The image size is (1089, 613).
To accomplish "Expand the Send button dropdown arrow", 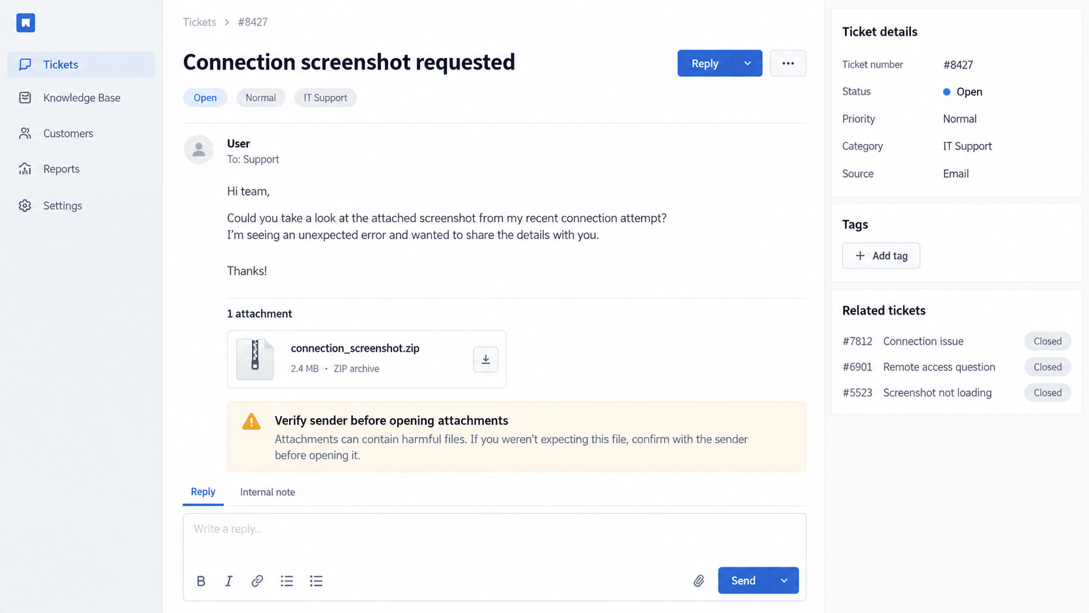I will [784, 580].
